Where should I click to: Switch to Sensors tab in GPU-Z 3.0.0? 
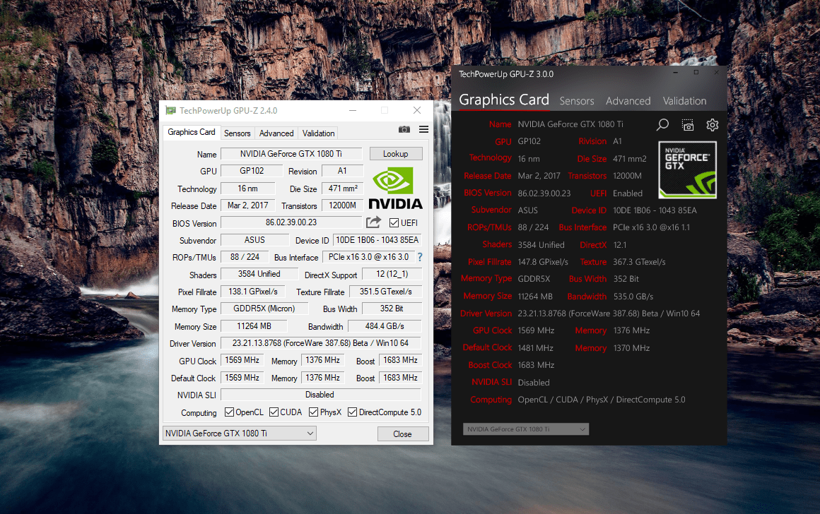pos(577,101)
